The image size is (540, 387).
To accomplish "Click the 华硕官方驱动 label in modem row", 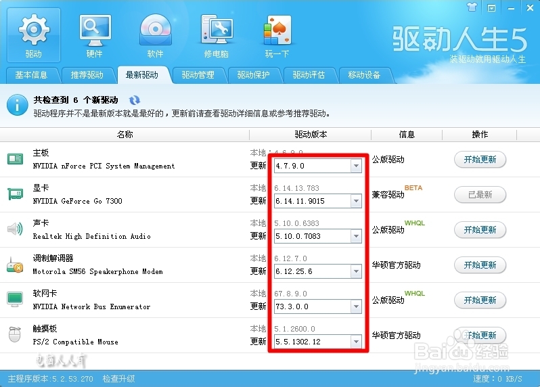I will click(396, 265).
